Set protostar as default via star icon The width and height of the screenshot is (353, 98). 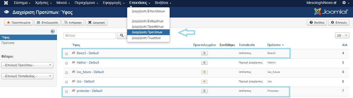(x=204, y=91)
